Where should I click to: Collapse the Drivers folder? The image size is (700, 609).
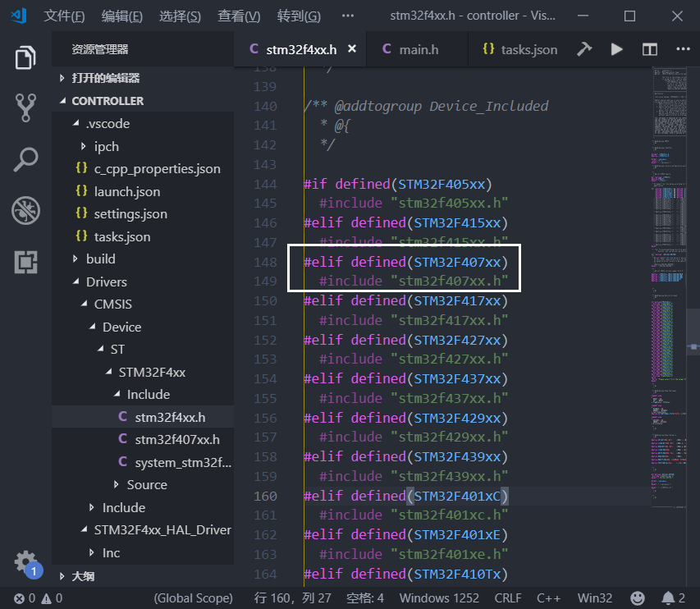106,282
